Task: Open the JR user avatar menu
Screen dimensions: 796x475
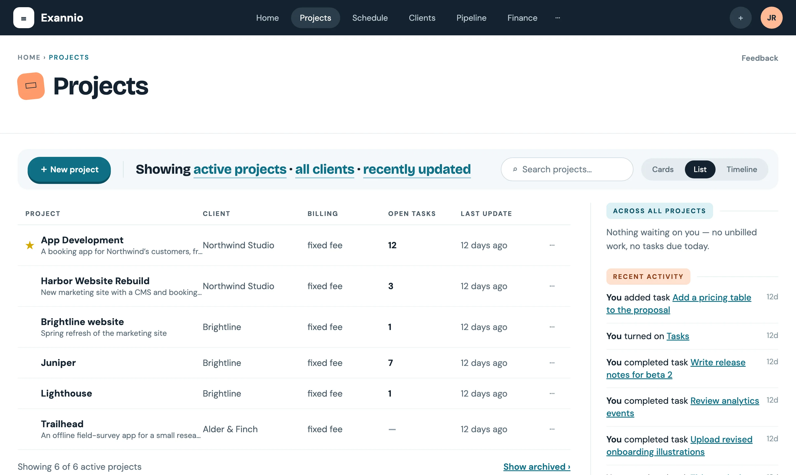Action: (771, 18)
